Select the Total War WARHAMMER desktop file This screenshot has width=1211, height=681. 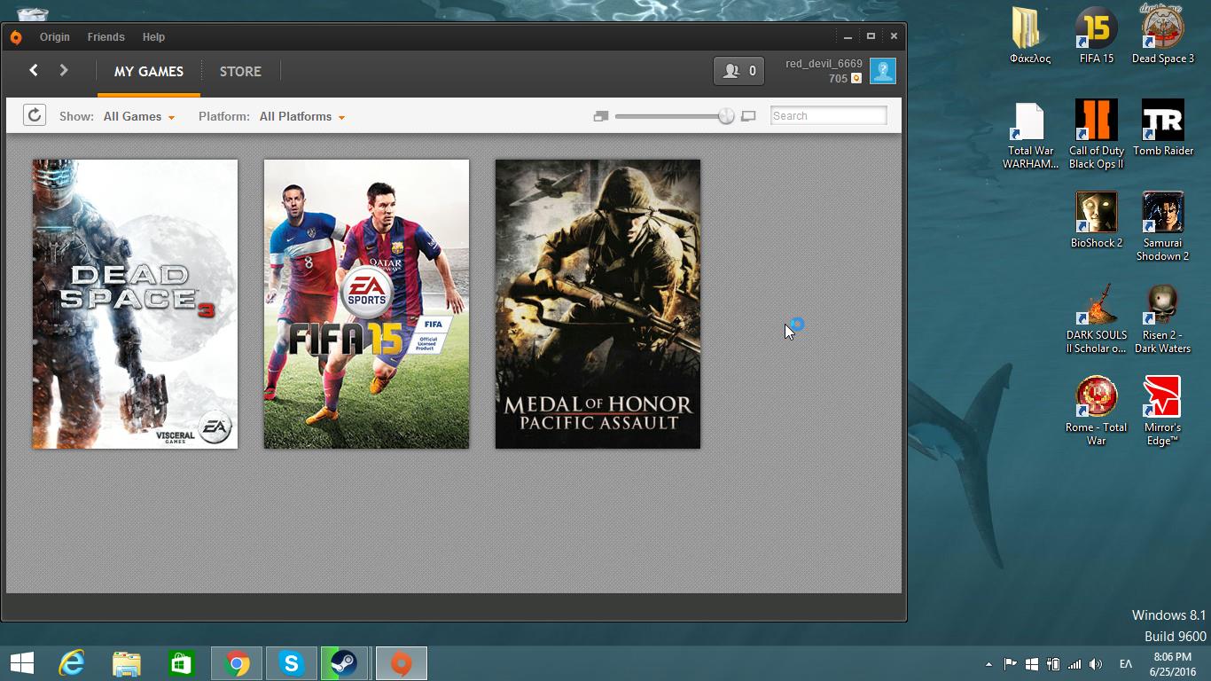[x=1030, y=135]
